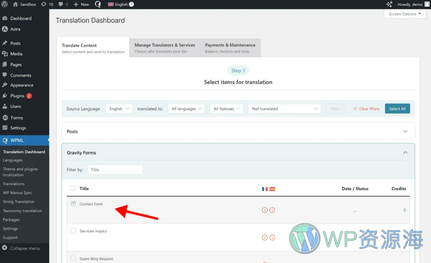Click the Contact Form title text
The image size is (431, 263).
[91, 204]
